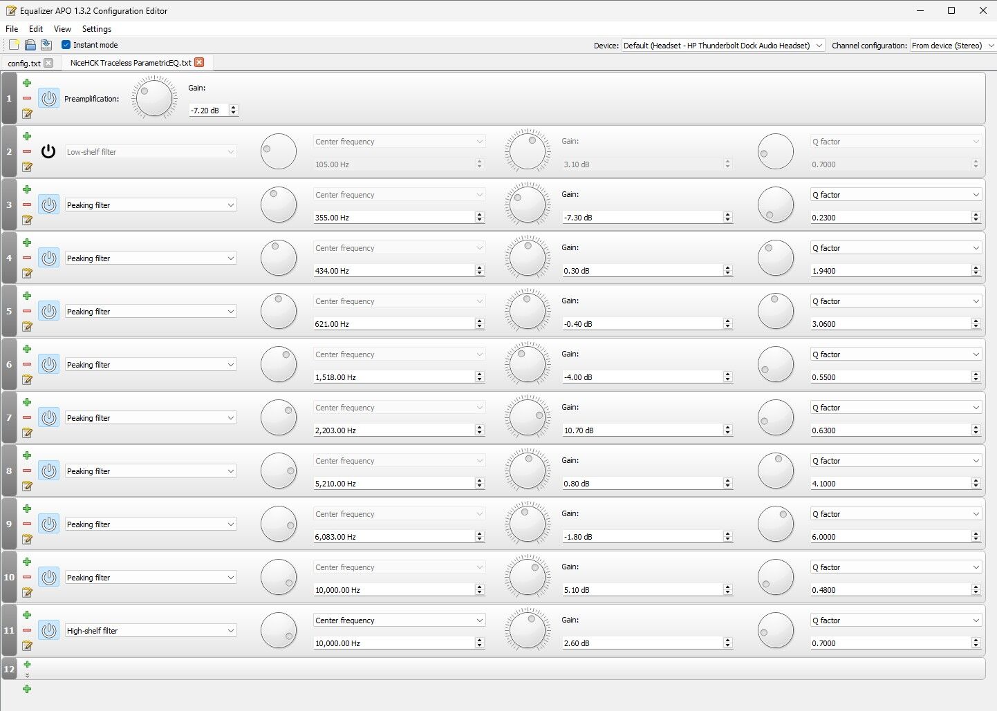Open Q factor dropdown on row 3
Screen dimensions: 997x711
[895, 195]
